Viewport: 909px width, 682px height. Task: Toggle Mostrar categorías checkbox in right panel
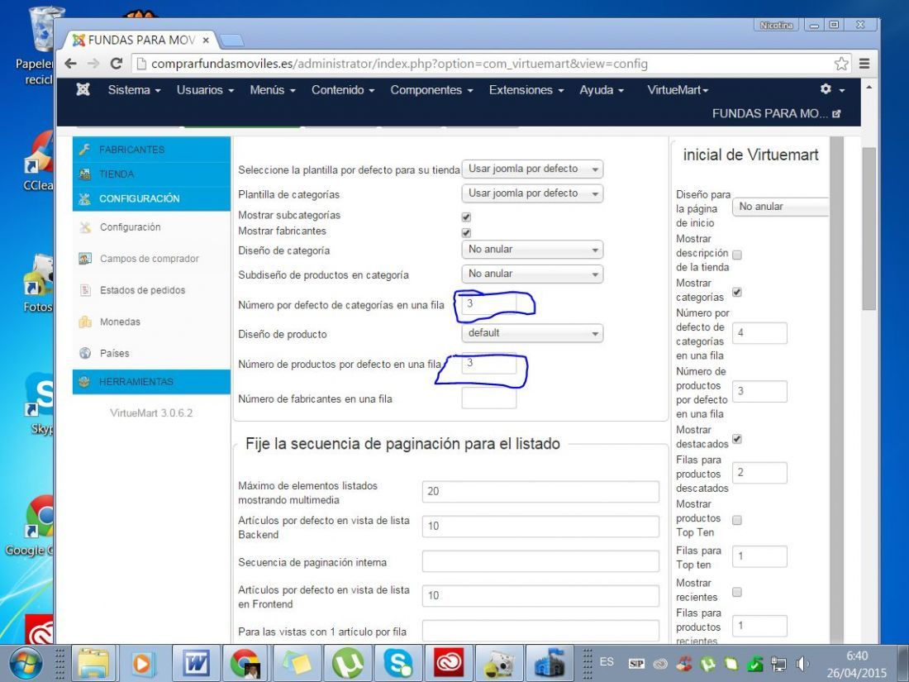[x=737, y=292]
